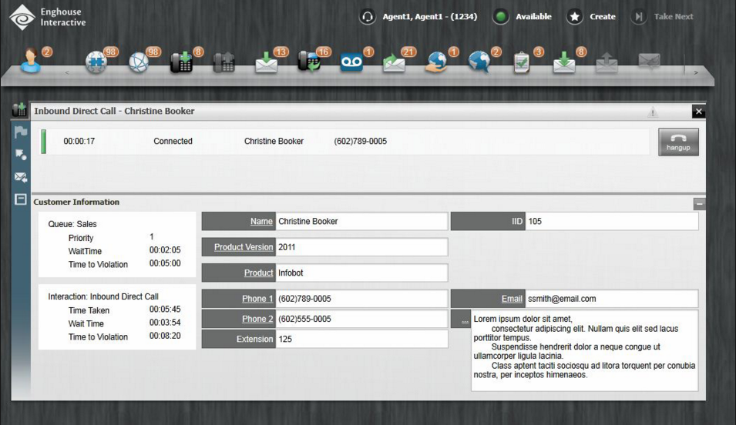
Task: Open green download envelope icon with badge 8
Action: 564,62
